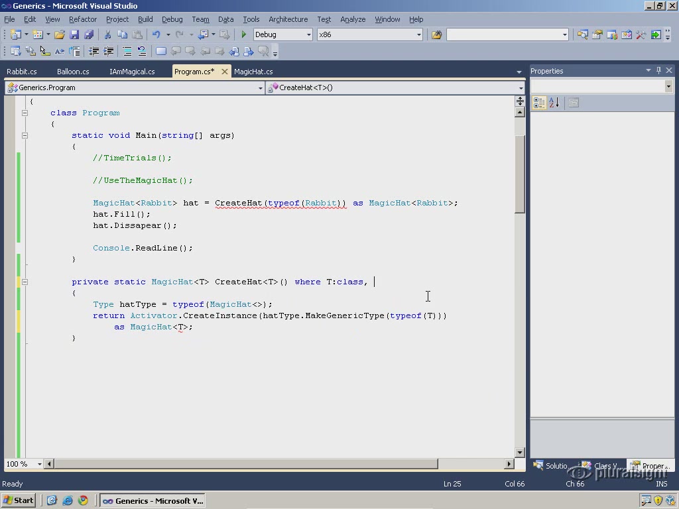
Task: Click the New Project toolbar icon
Action: pos(16,34)
